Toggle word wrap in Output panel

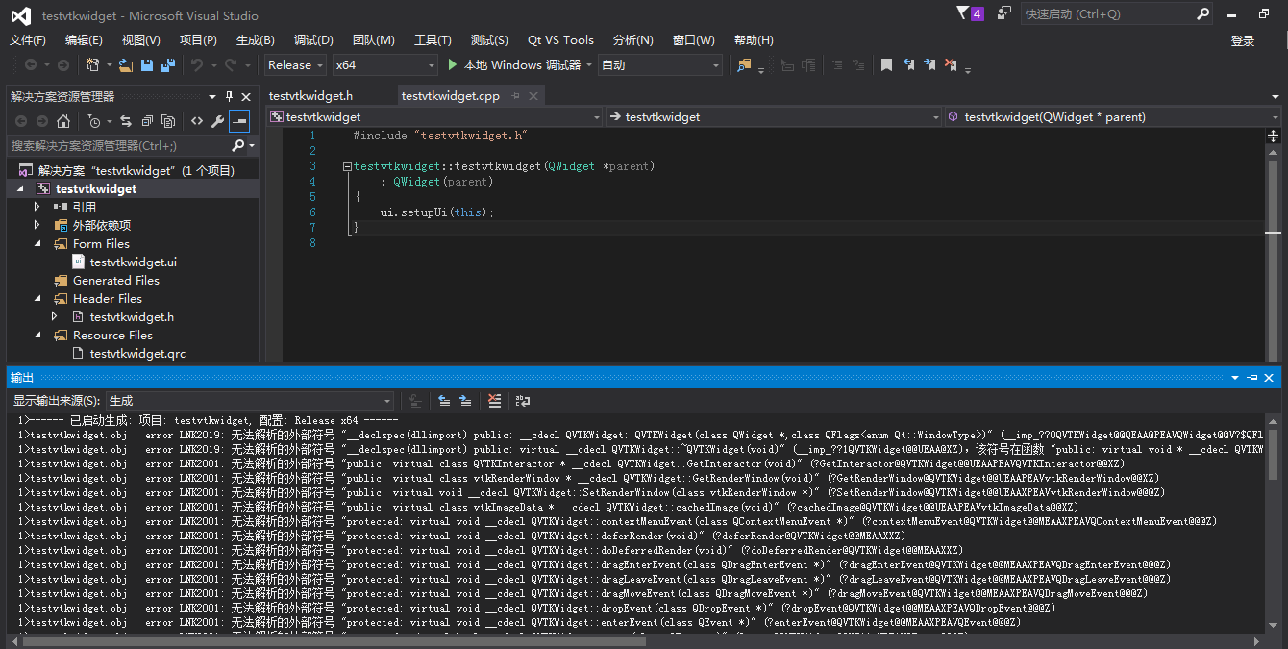523,401
